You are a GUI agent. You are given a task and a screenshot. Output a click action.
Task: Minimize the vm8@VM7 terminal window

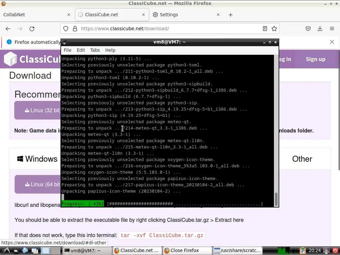264,42
